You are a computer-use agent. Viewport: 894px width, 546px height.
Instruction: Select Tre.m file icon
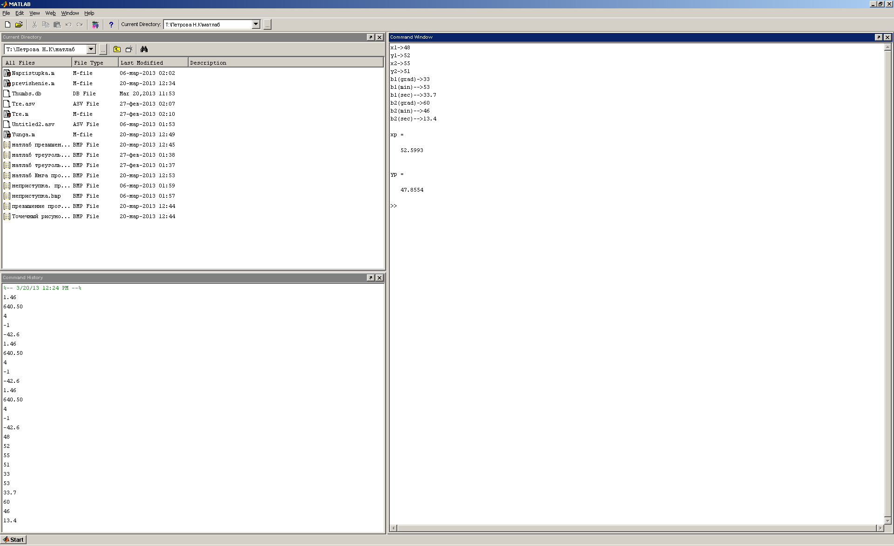pos(7,114)
